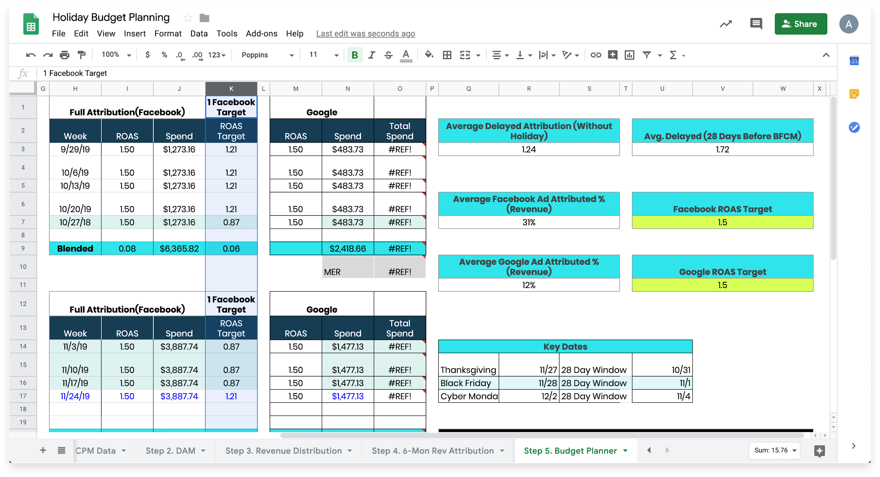Click the text color underlined A

pos(406,55)
